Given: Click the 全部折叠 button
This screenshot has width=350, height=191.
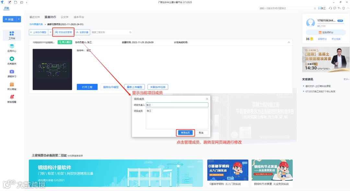Looking at the screenshot, I should click(x=82, y=32).
